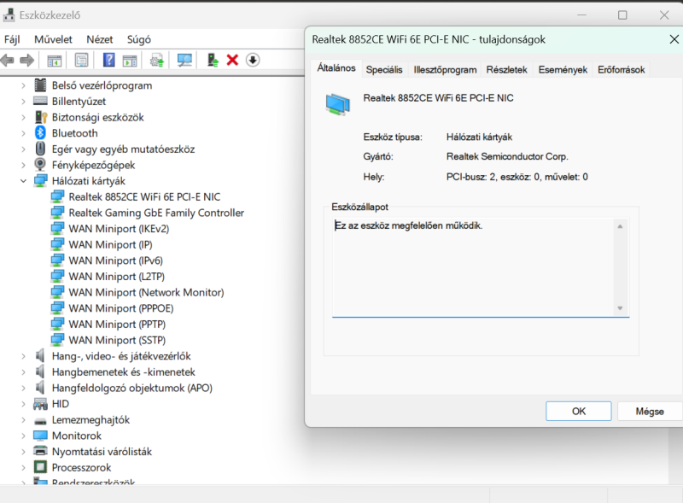Select Realtek Gaming GbE Family Controller
The image size is (683, 503).
click(156, 213)
